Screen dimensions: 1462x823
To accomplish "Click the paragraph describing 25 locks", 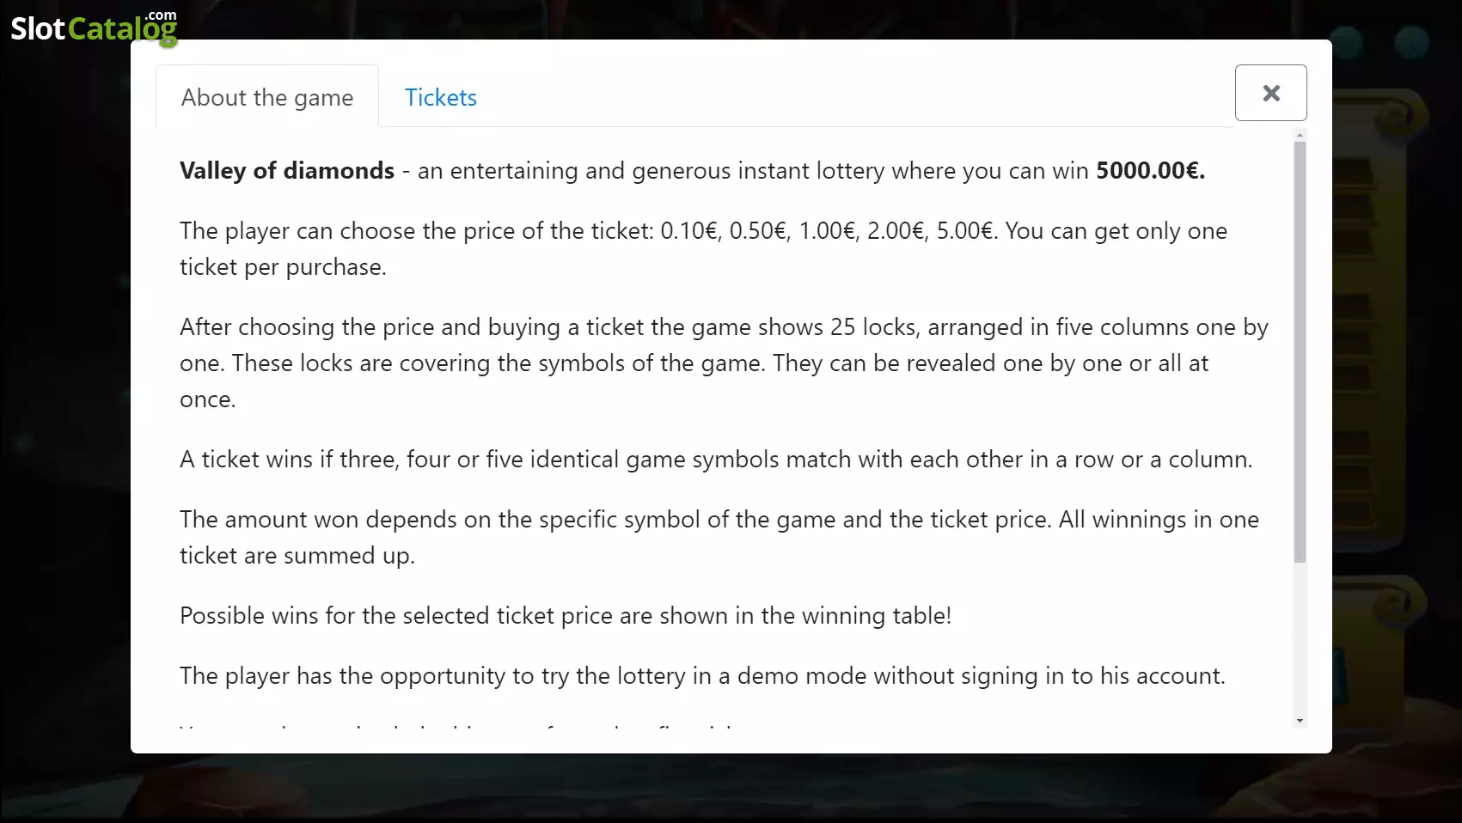I will click(x=724, y=363).
